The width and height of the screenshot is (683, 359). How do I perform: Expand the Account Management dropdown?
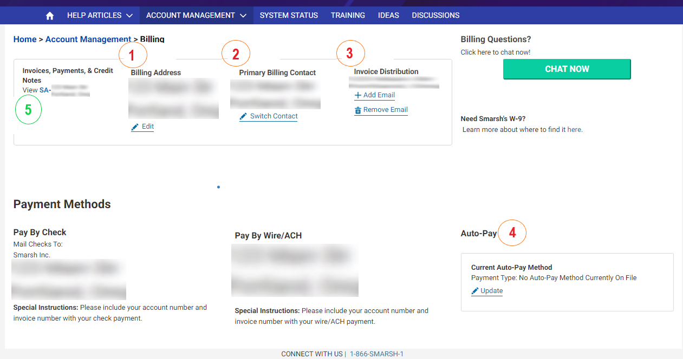point(196,15)
